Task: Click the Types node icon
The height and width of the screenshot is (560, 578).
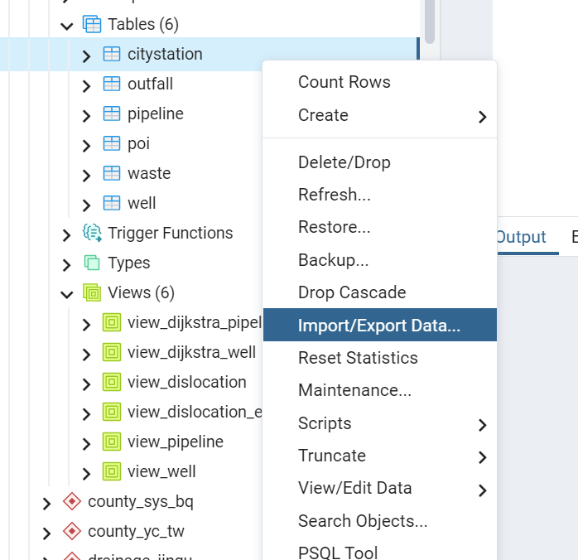Action: [92, 263]
